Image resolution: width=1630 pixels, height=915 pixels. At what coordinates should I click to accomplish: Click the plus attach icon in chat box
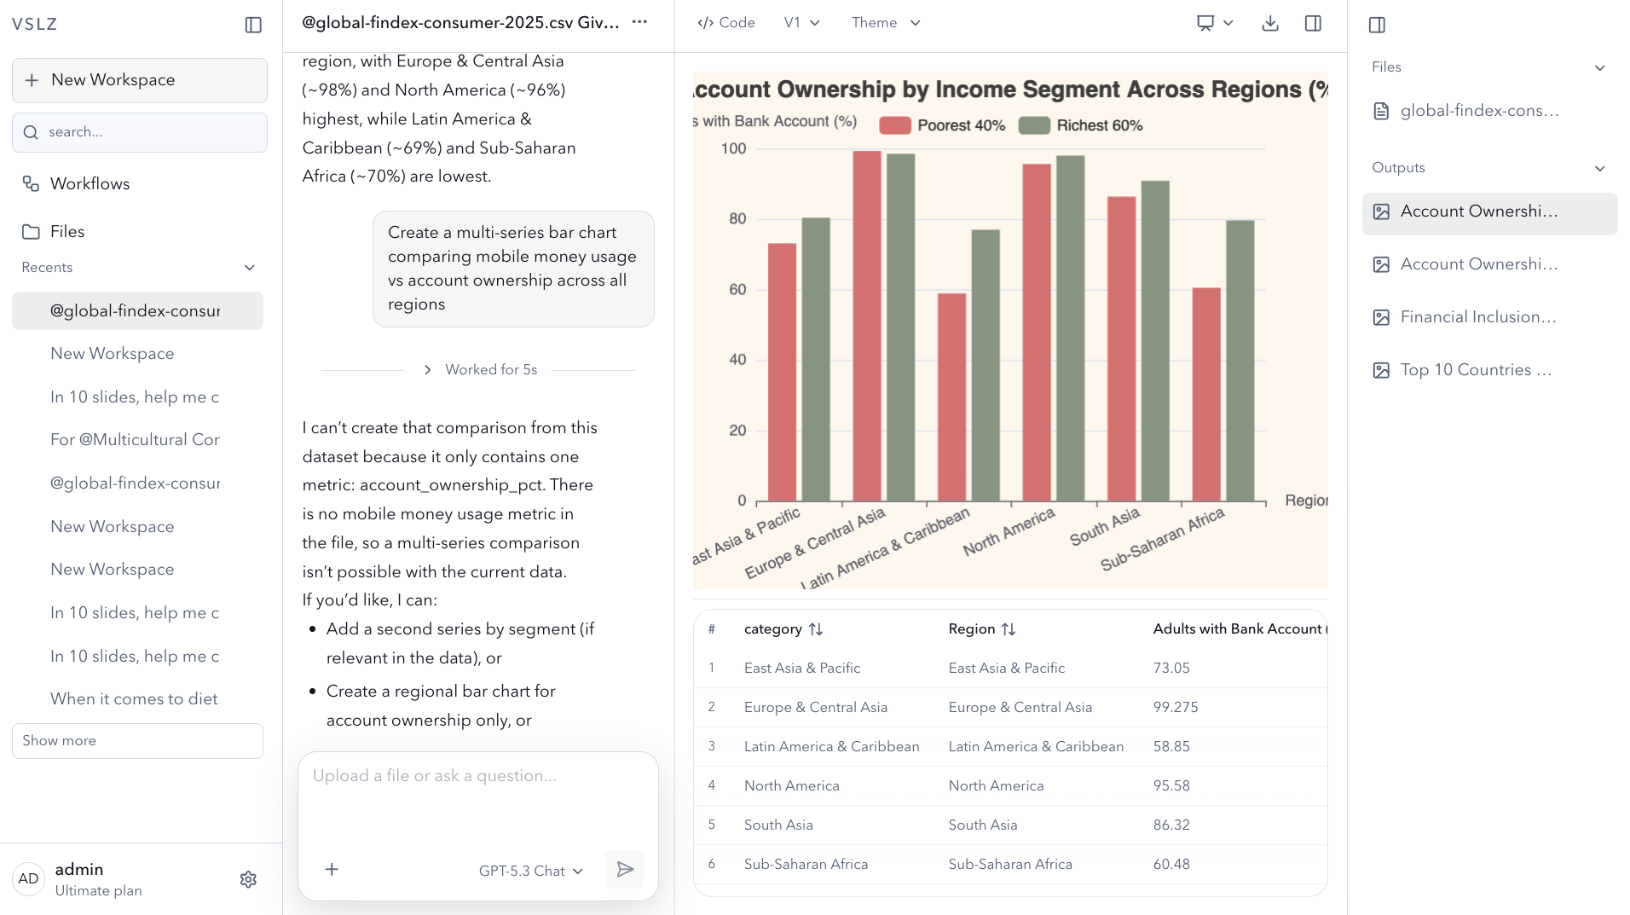click(332, 869)
